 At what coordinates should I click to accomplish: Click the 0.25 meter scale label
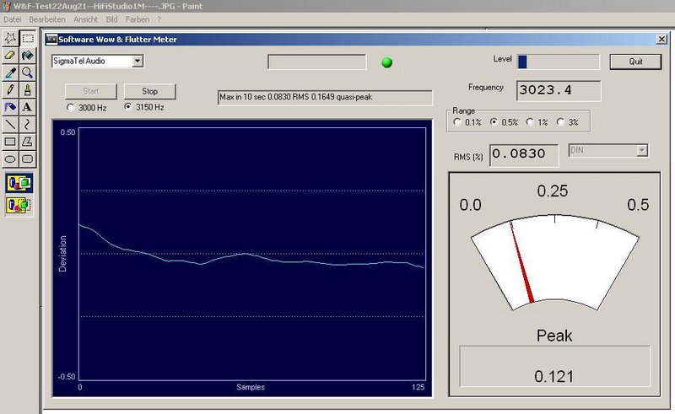point(553,191)
